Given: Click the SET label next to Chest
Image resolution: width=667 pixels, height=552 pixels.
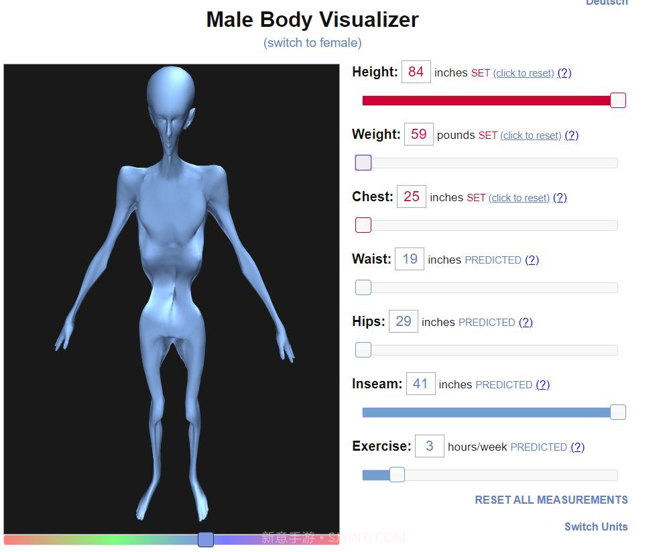Looking at the screenshot, I should coord(476,197).
